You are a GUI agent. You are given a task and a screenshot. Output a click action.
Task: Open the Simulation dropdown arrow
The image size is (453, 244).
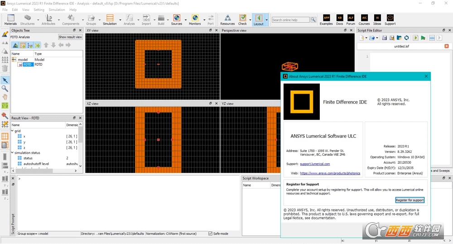tap(120, 20)
